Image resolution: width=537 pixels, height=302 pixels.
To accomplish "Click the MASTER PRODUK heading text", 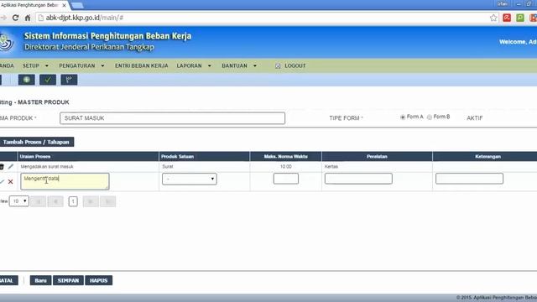I will pos(44,102).
